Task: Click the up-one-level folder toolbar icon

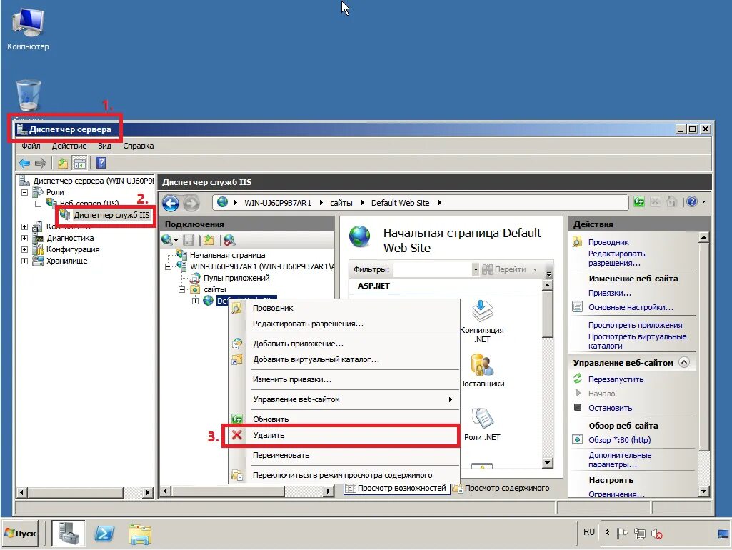Action: pos(63,163)
